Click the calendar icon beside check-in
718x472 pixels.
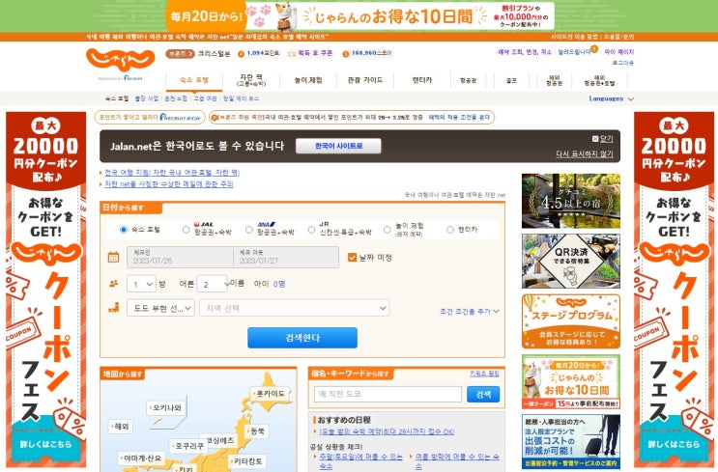click(x=113, y=257)
